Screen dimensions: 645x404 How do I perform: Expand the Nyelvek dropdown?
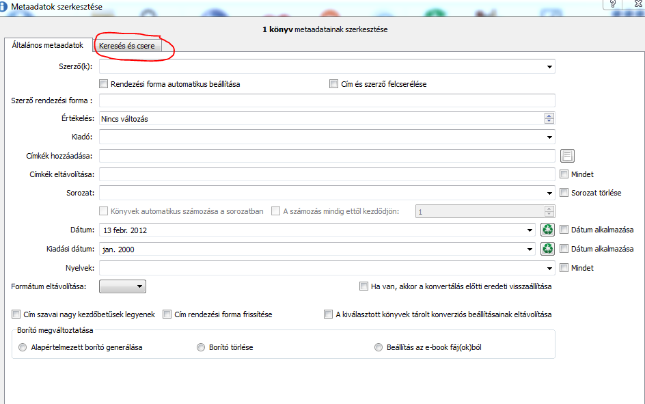tap(549, 268)
